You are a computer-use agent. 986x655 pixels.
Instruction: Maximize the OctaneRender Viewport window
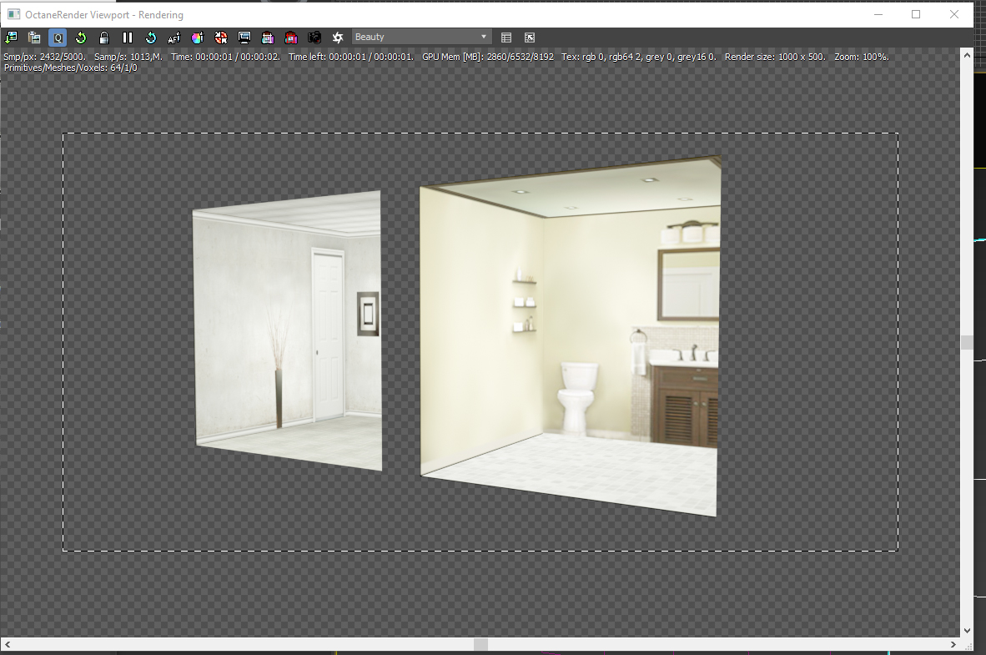click(x=916, y=14)
